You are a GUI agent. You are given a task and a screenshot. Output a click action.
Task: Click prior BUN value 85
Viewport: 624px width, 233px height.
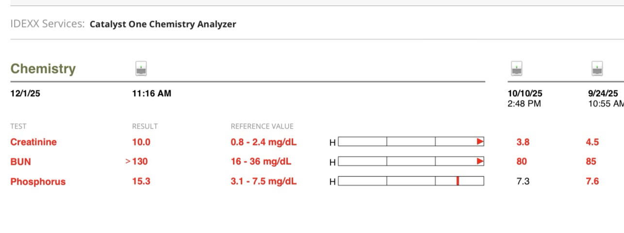[x=591, y=161]
